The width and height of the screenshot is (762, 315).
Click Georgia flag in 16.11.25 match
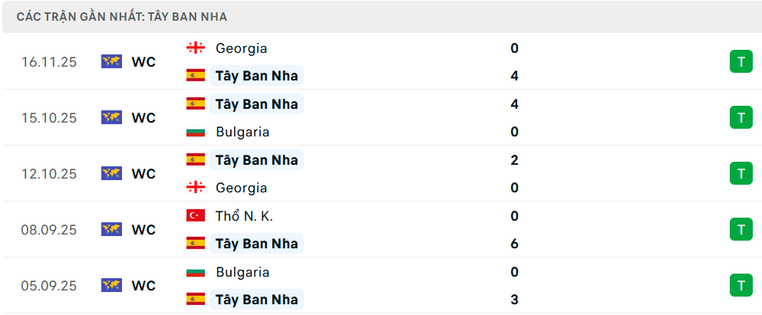196,48
